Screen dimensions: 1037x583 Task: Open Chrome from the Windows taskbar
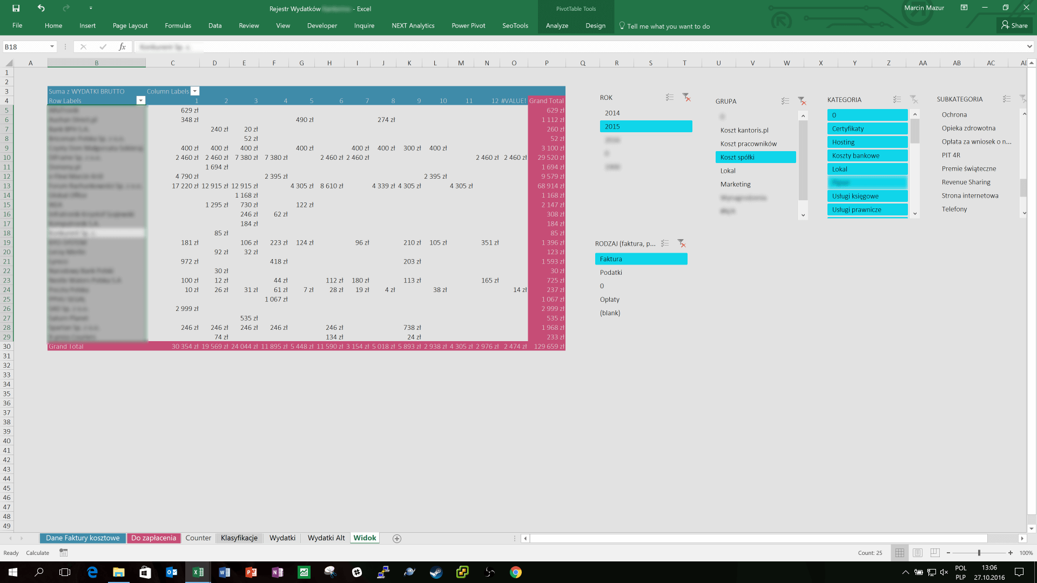516,572
